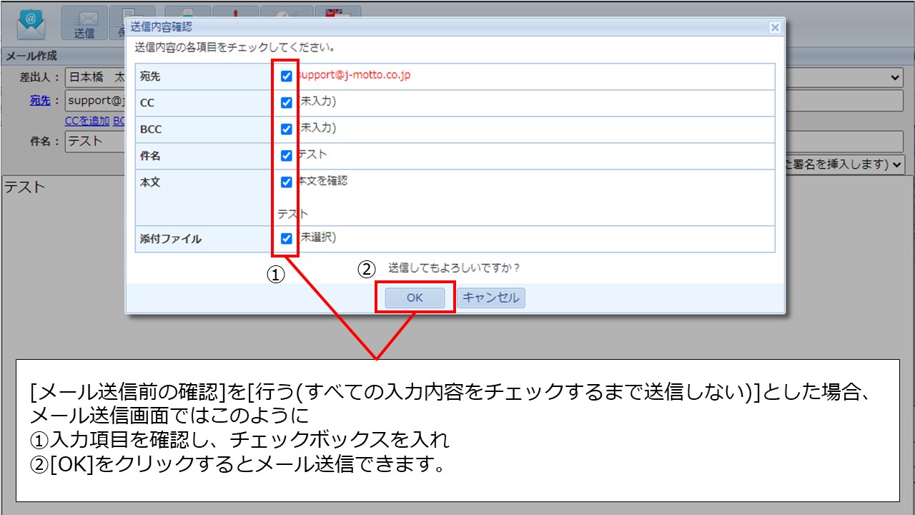Click the printer icon in the toolbar
Image resolution: width=915 pixels, height=515 pixels.
coord(187,12)
